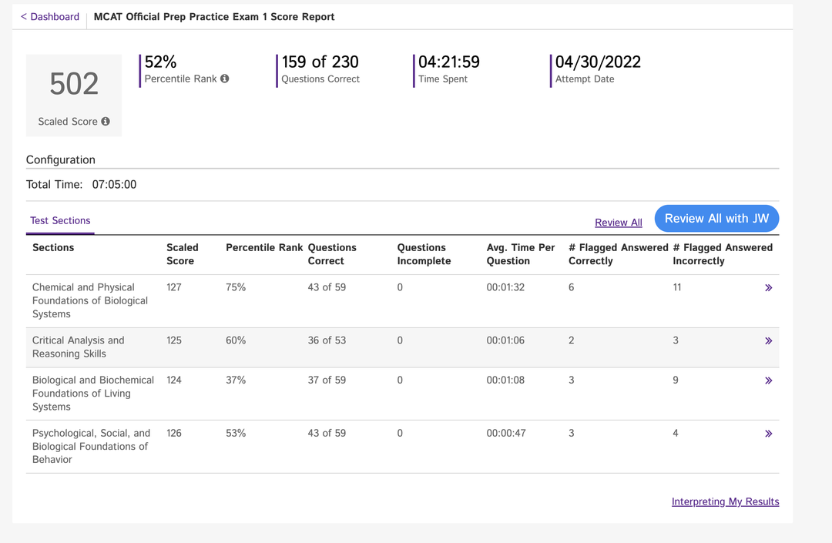Click the Review All with JW button
Screen dimensions: 832x543
click(717, 219)
